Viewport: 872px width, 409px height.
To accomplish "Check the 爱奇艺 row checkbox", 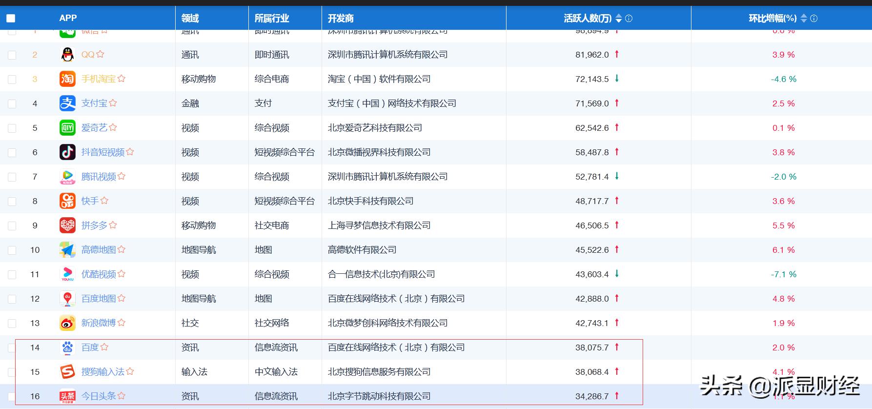I will click(12, 128).
